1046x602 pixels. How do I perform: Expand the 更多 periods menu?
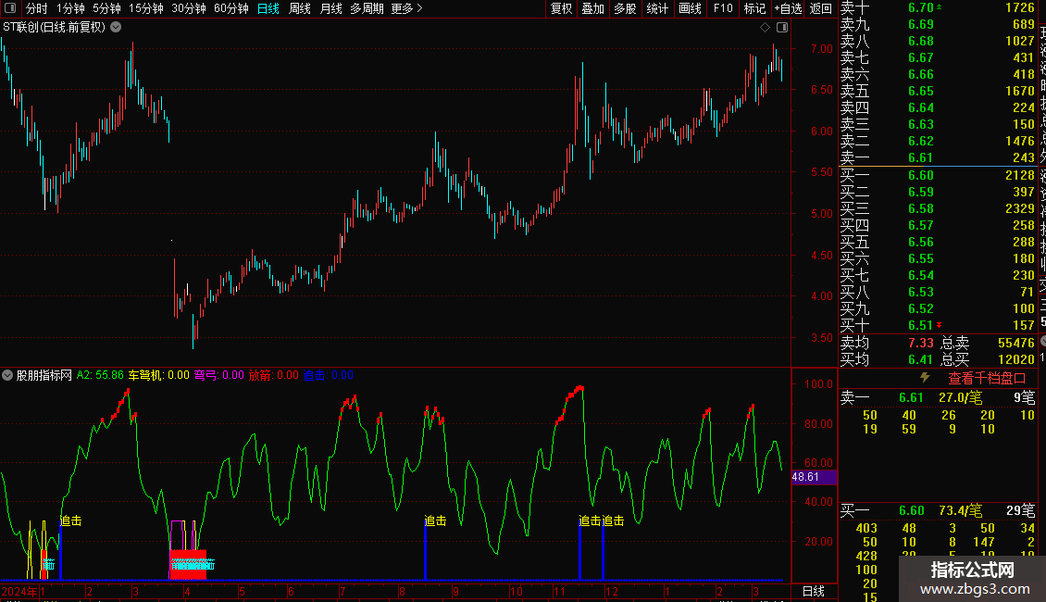(407, 8)
